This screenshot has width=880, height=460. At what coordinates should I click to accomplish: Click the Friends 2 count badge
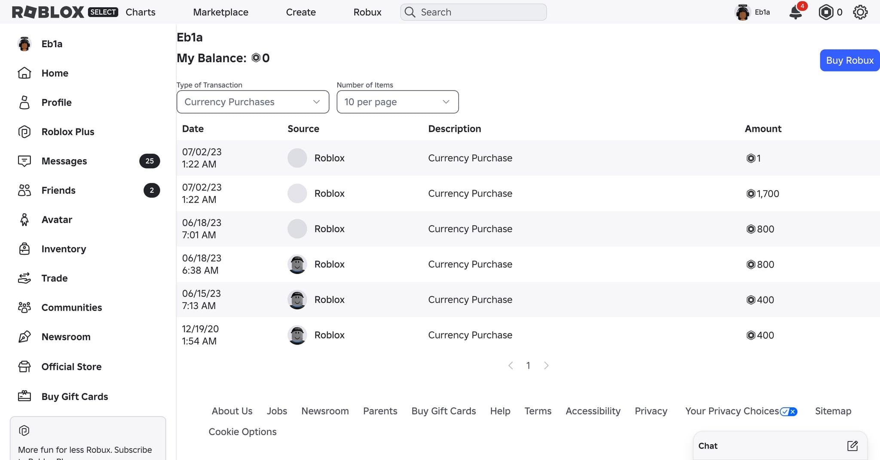coord(152,190)
